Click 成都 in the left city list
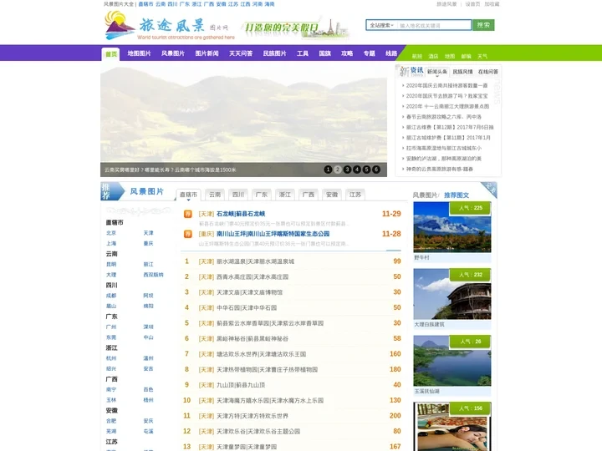The width and height of the screenshot is (602, 451). [111, 296]
